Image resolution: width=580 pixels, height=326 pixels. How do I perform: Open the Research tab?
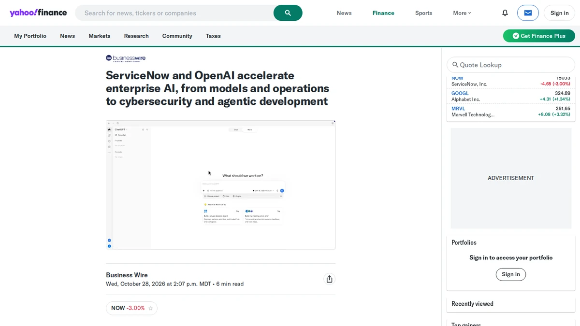coord(136,36)
